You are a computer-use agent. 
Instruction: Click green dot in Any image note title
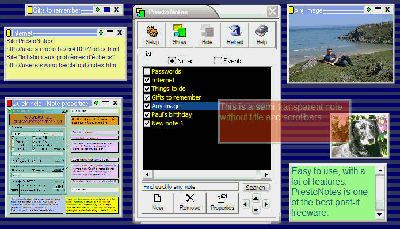pyautogui.click(x=368, y=10)
